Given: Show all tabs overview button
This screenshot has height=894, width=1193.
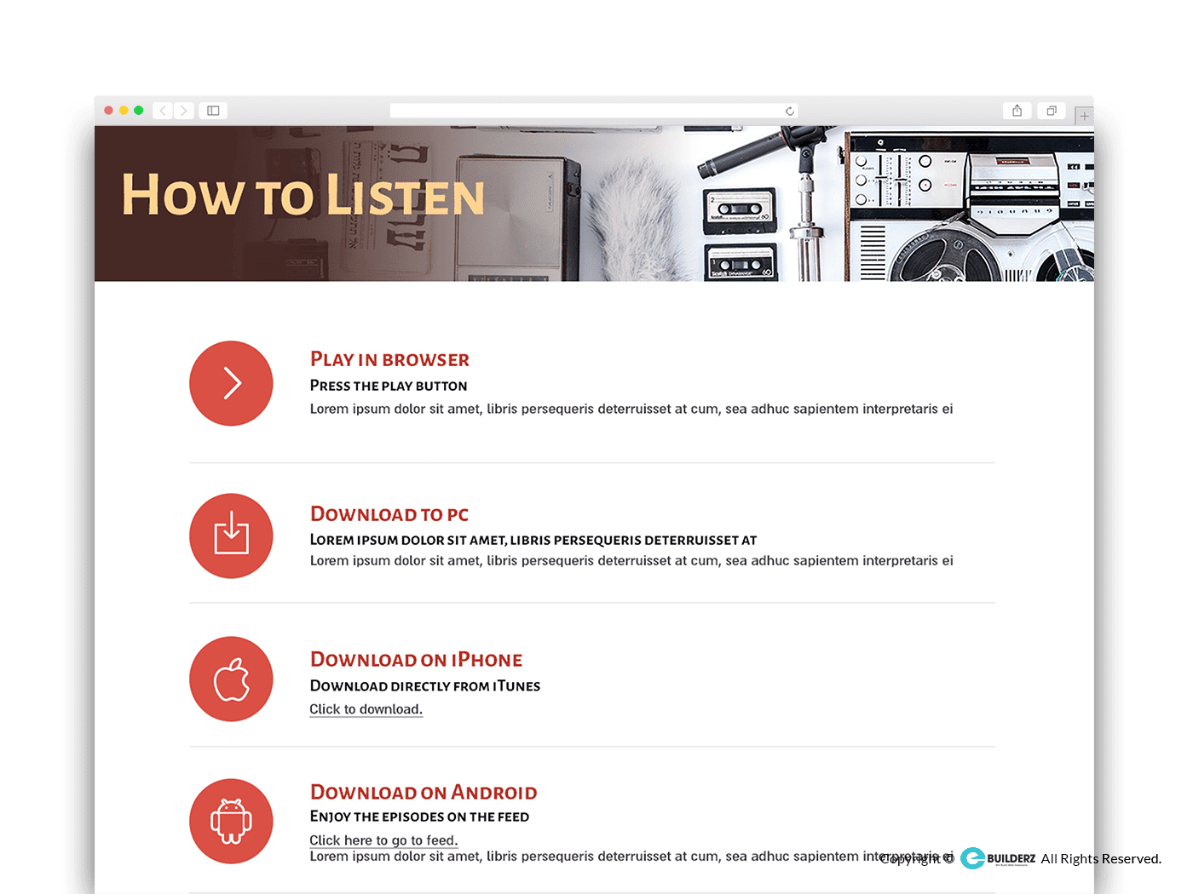Looking at the screenshot, I should tap(1052, 111).
